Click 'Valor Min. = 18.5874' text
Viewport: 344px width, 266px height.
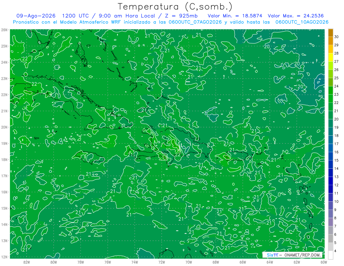click(235, 16)
